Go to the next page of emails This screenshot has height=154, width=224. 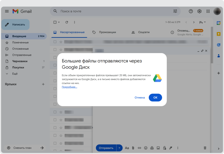pyautogui.click(x=194, y=22)
